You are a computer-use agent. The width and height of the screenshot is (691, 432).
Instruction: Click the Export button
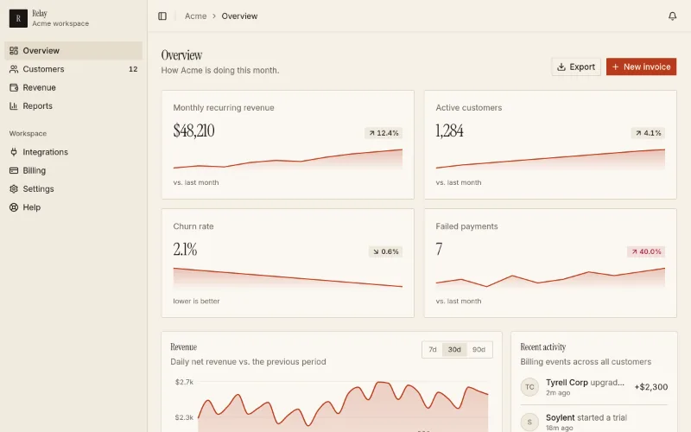click(x=576, y=67)
